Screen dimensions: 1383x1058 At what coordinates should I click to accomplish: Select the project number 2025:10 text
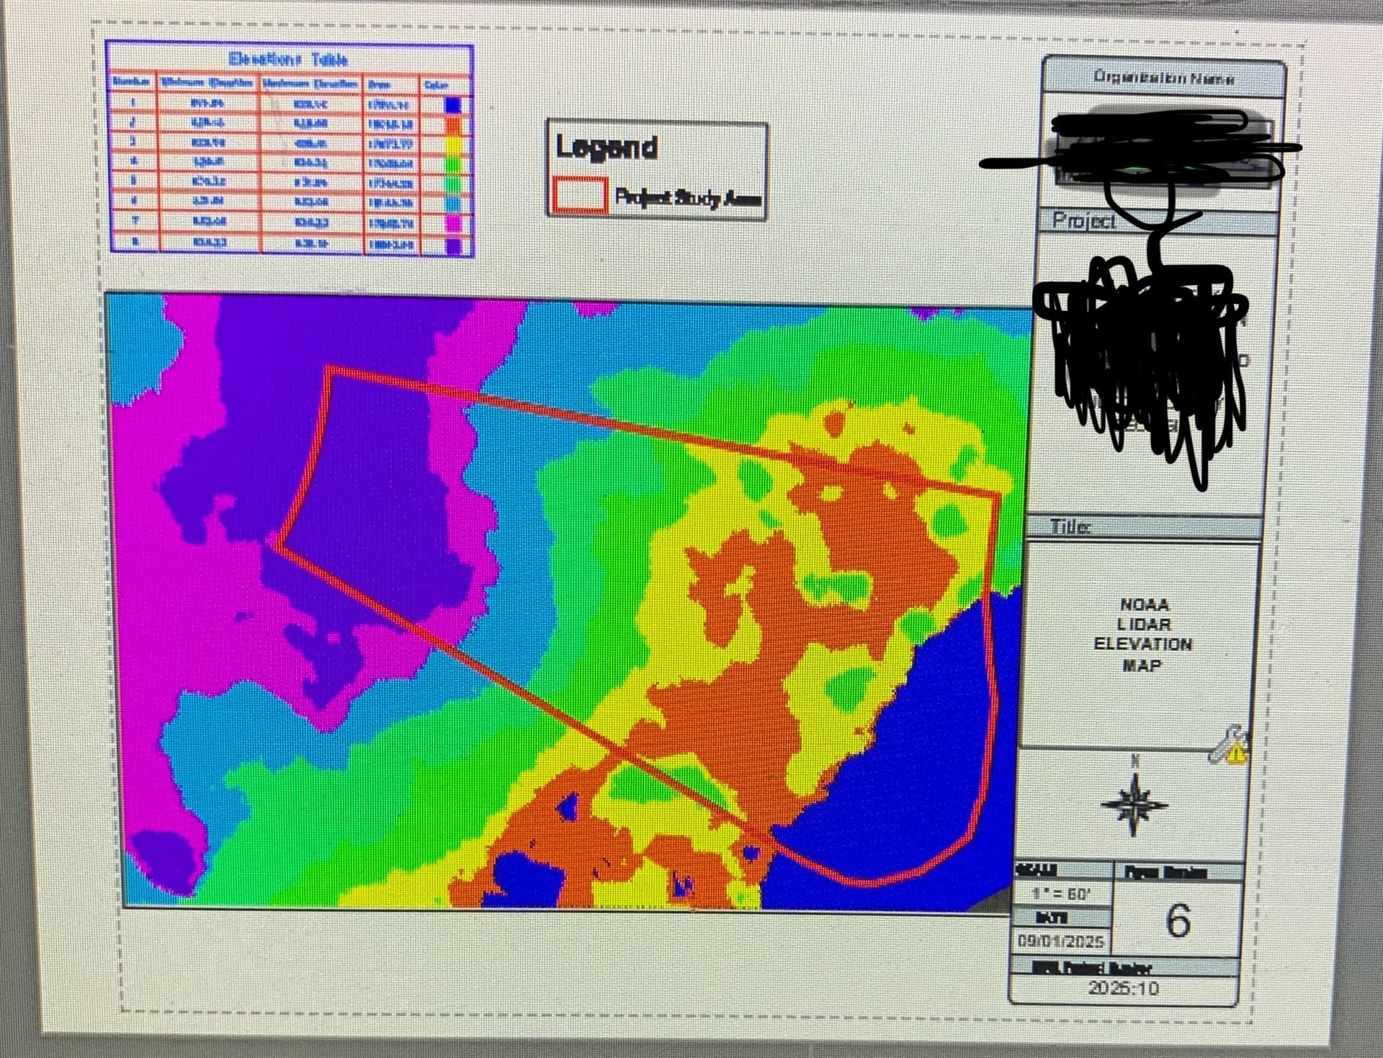click(1124, 988)
